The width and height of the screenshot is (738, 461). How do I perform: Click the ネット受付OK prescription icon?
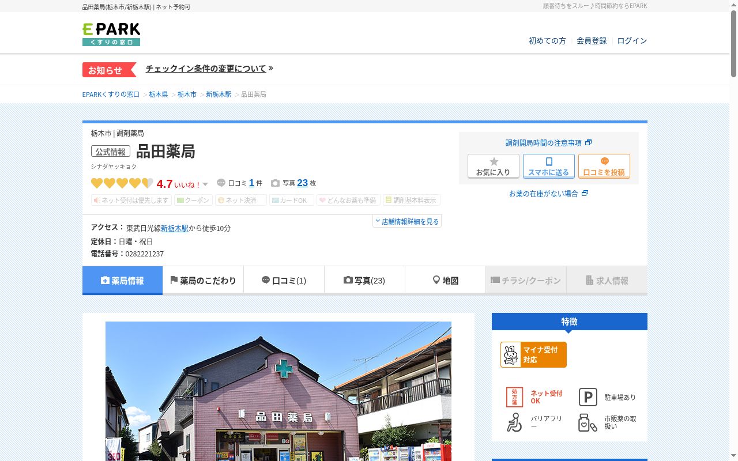tap(514, 397)
